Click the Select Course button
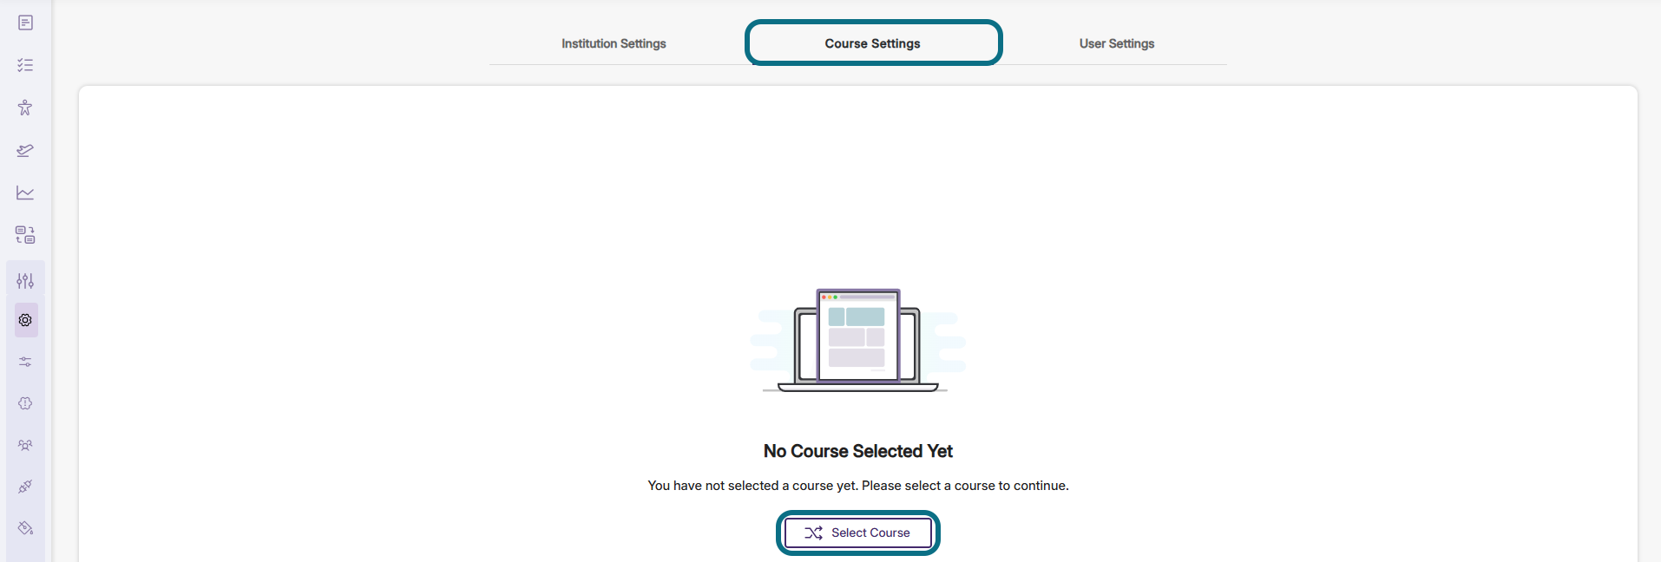Image resolution: width=1661 pixels, height=562 pixels. [x=858, y=533]
